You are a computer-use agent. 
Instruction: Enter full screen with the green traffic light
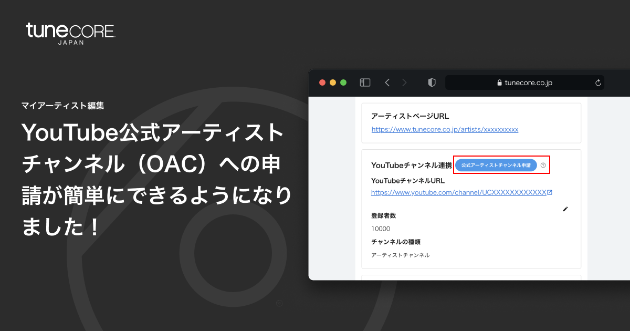point(343,82)
